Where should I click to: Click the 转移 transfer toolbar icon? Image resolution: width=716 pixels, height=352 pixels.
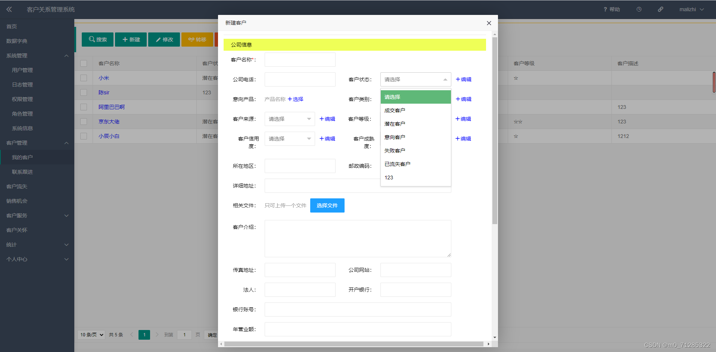[197, 39]
